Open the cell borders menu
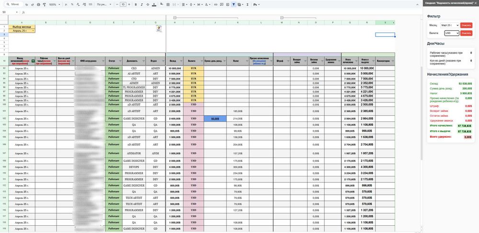The image size is (479, 233). [168, 5]
